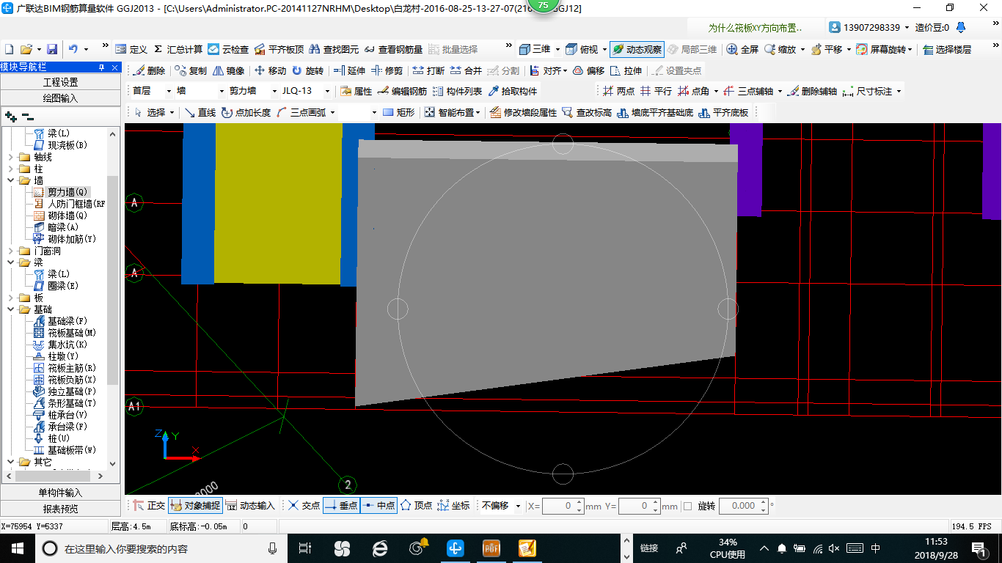This screenshot has height=563, width=1002.
Task: Toggle 动态输入 dynamic input
Action: (249, 505)
